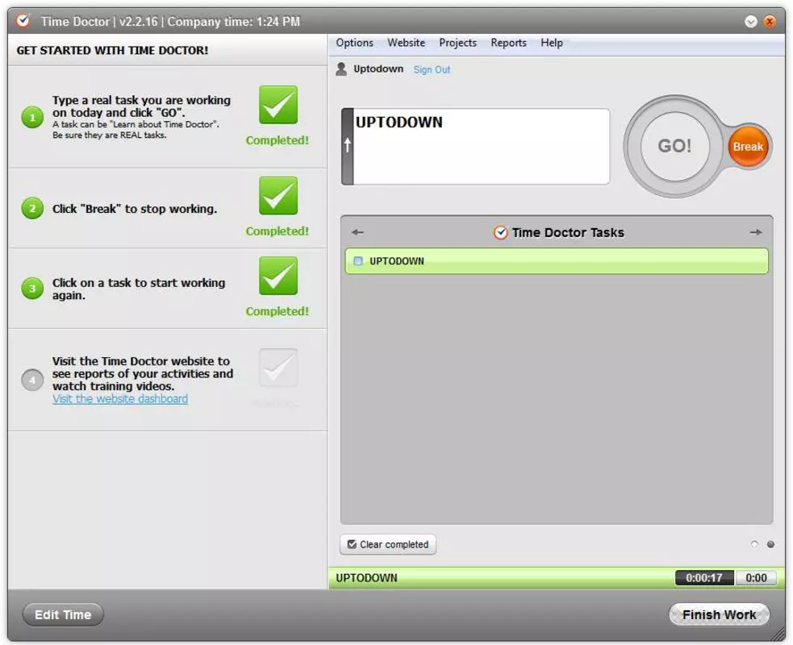The image size is (793, 645).
Task: Click the window resize grip corner
Action: point(778,635)
